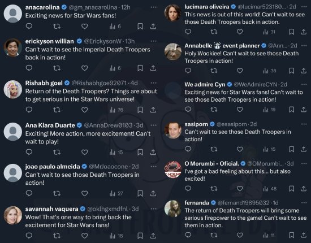This screenshot has width=311, height=243.
Task: Repost Rishabh goel's Death Troopers tweet
Action: (x=57, y=110)
